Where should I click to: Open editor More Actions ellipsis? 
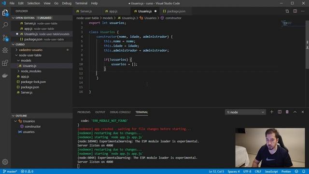tap(303, 11)
